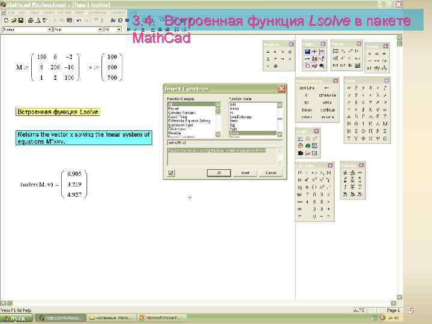Open the Matrix palette from the Math toolbar
Viewport: 432px width, 324px height.
[x=322, y=52]
